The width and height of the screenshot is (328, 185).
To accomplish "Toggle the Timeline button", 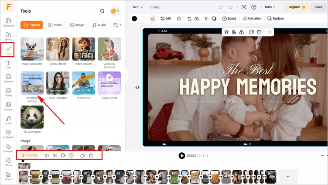I will [x=30, y=155].
